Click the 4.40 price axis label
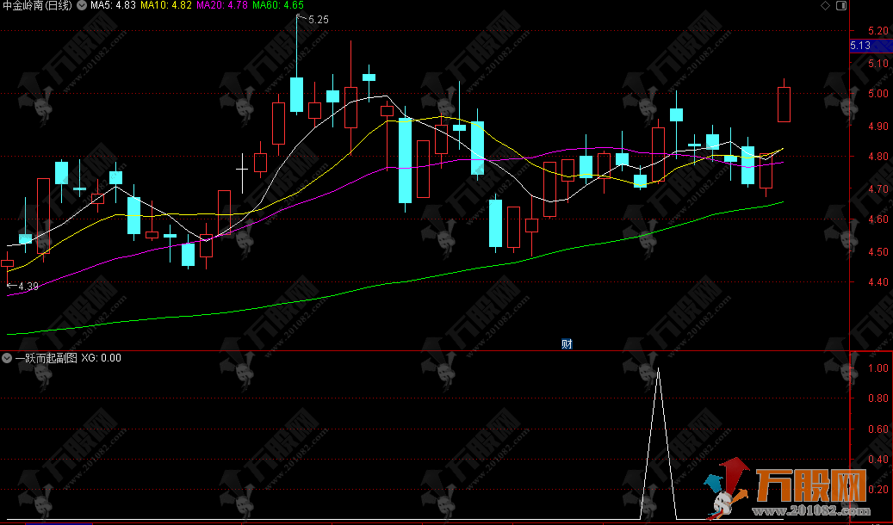893x525 pixels. coord(878,281)
